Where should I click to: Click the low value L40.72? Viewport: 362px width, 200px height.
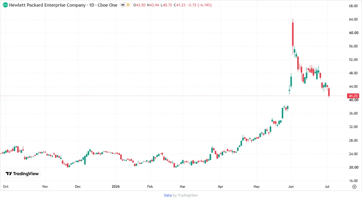click(x=166, y=5)
